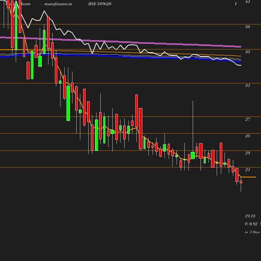This screenshot has width=261, height=261.
Task: Click the BSE 539620 ticker label
Action: click(100, 4)
